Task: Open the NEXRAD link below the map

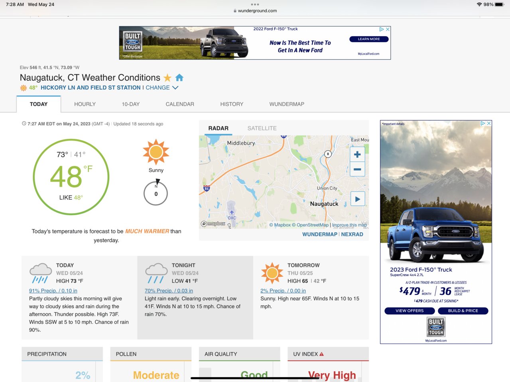Action: pyautogui.click(x=352, y=234)
